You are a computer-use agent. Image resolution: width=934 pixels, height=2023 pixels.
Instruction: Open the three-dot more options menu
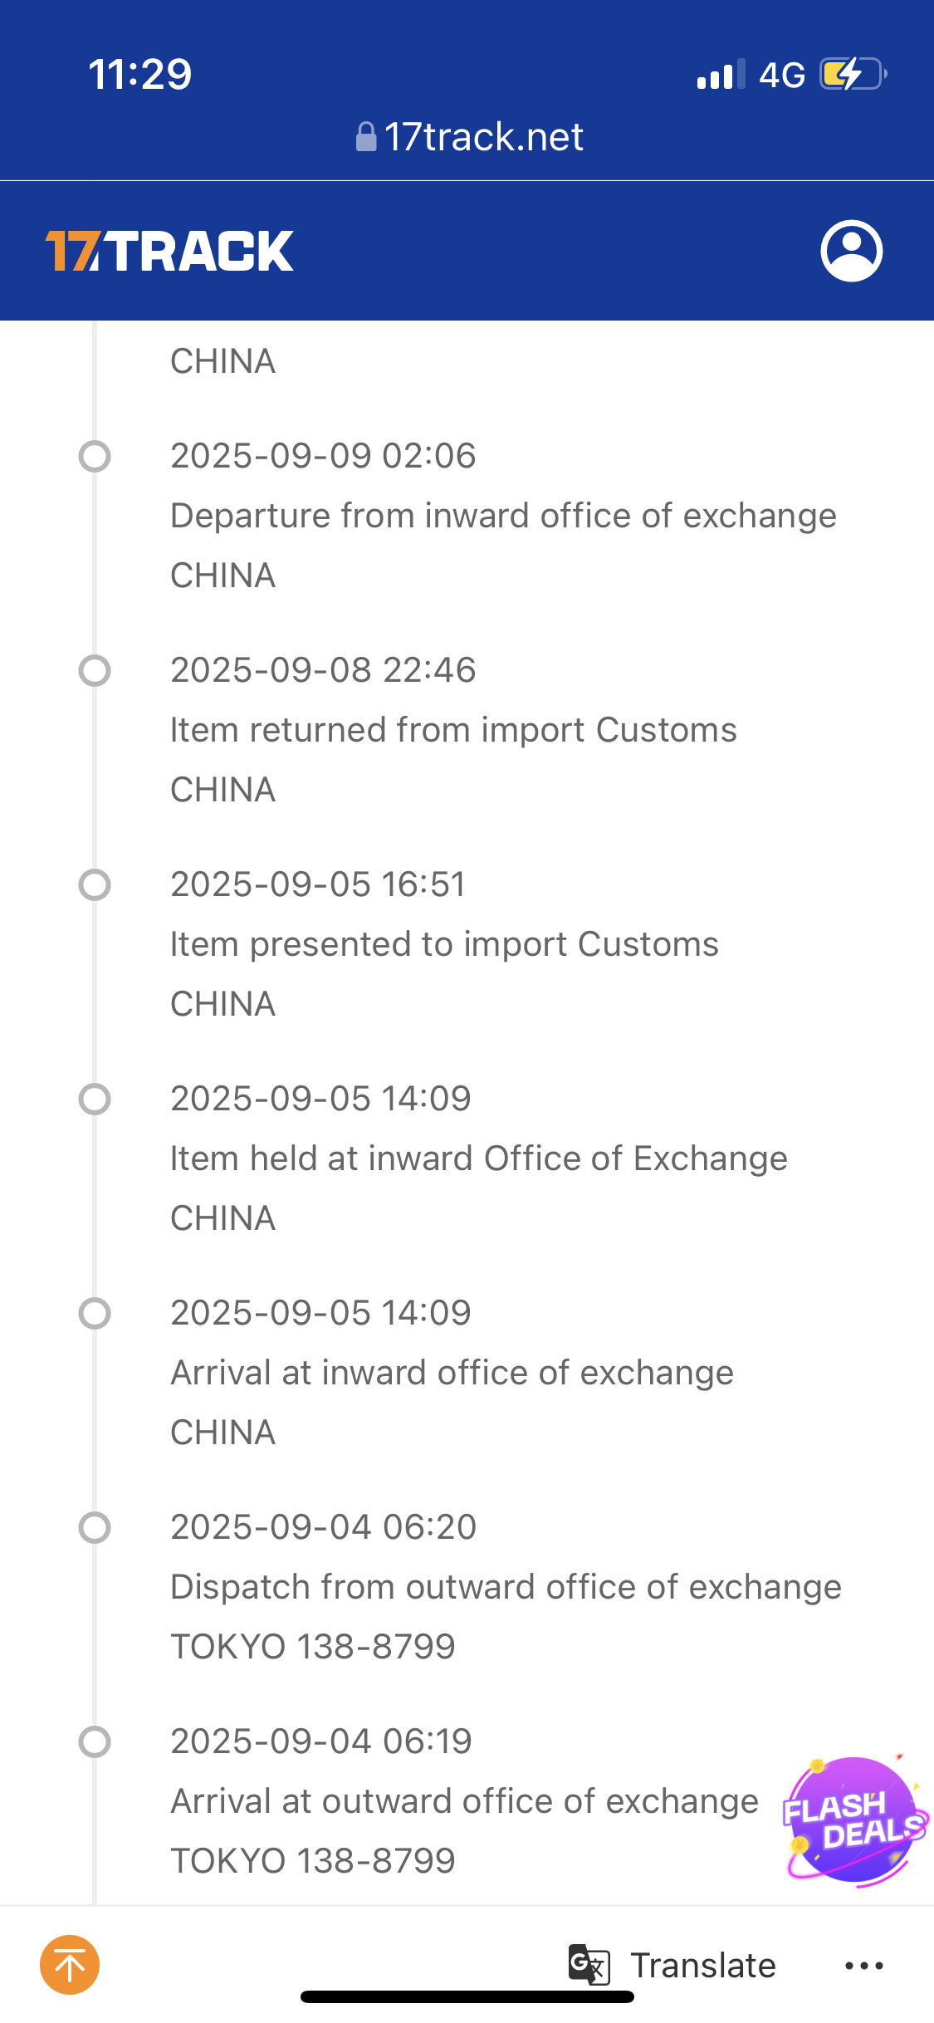tap(863, 1966)
